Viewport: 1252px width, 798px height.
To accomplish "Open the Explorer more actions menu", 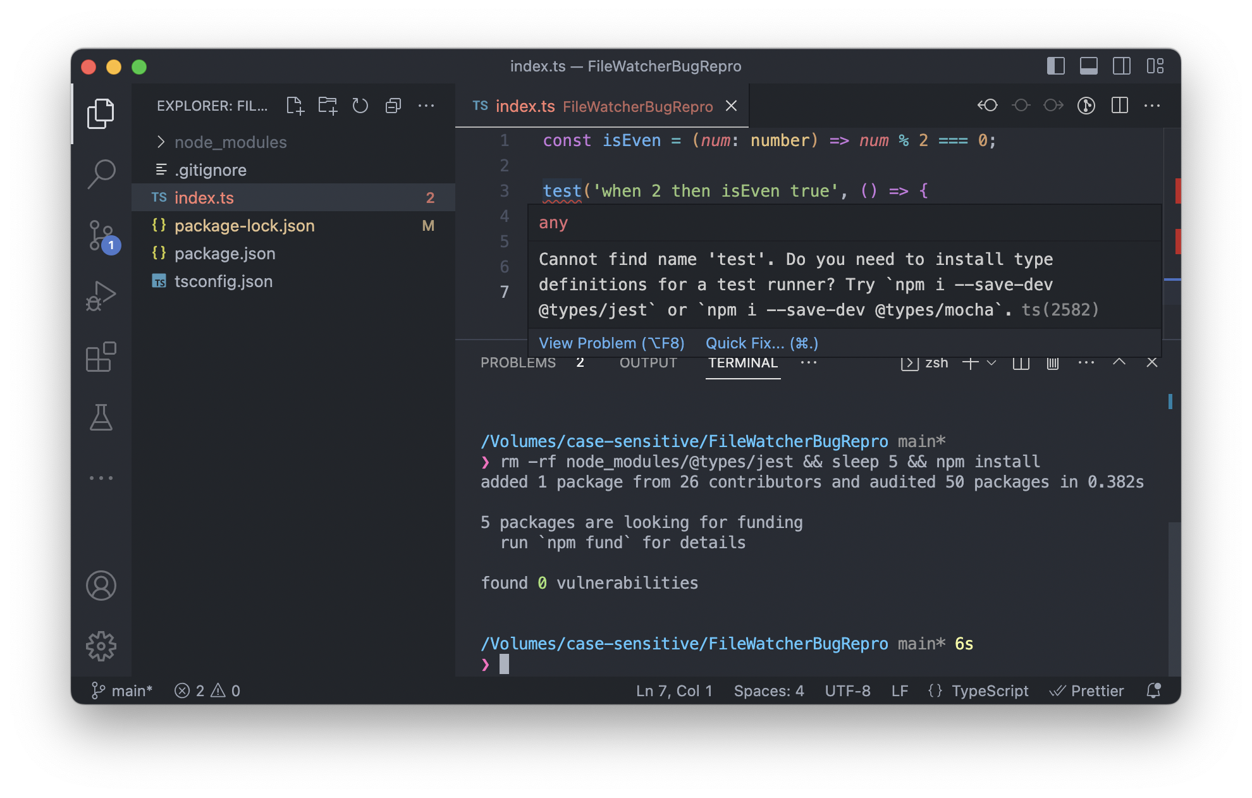I will [x=426, y=106].
